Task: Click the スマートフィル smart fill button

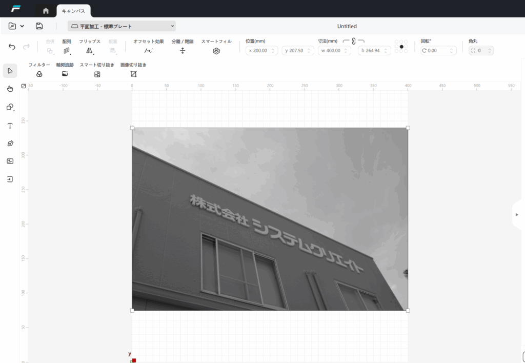Action: point(216,51)
